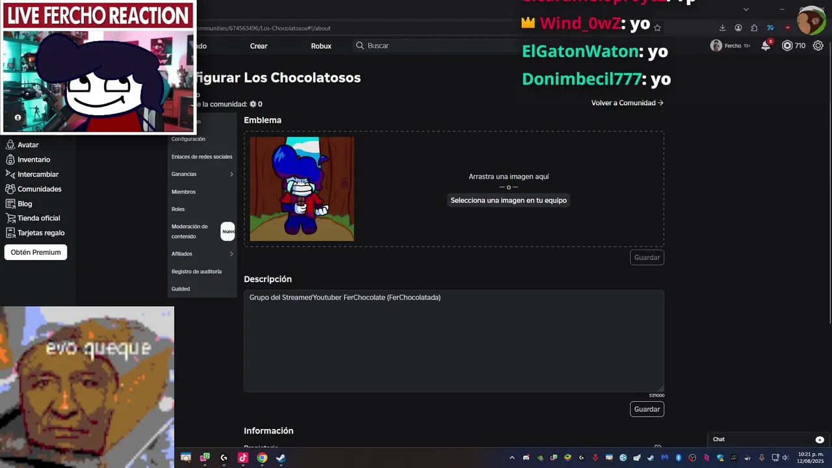Open the Crear tab
The height and width of the screenshot is (468, 832).
pos(259,46)
